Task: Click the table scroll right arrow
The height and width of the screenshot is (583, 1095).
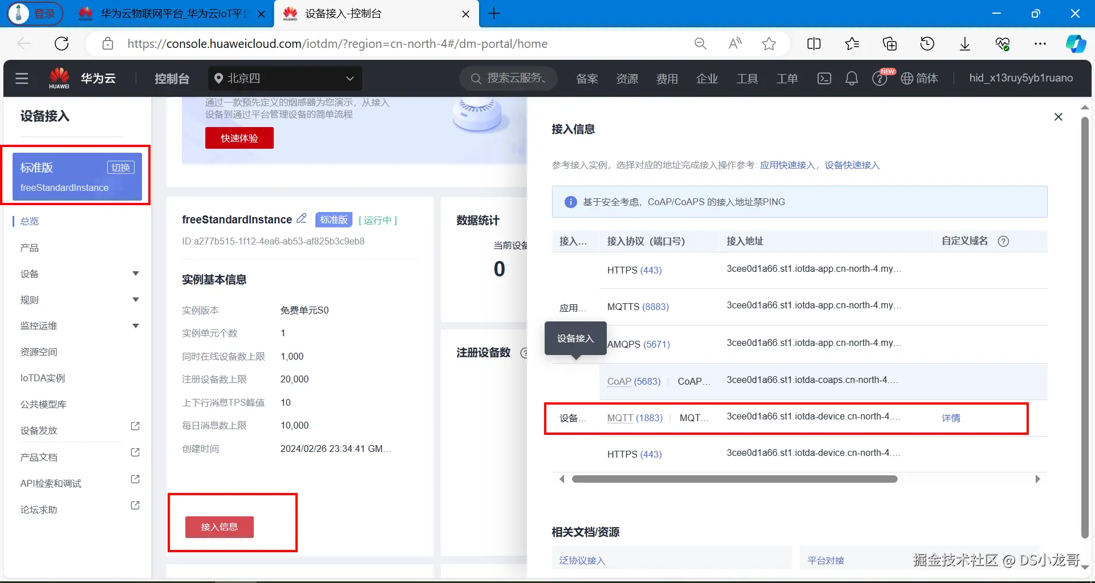Action: (x=1038, y=479)
